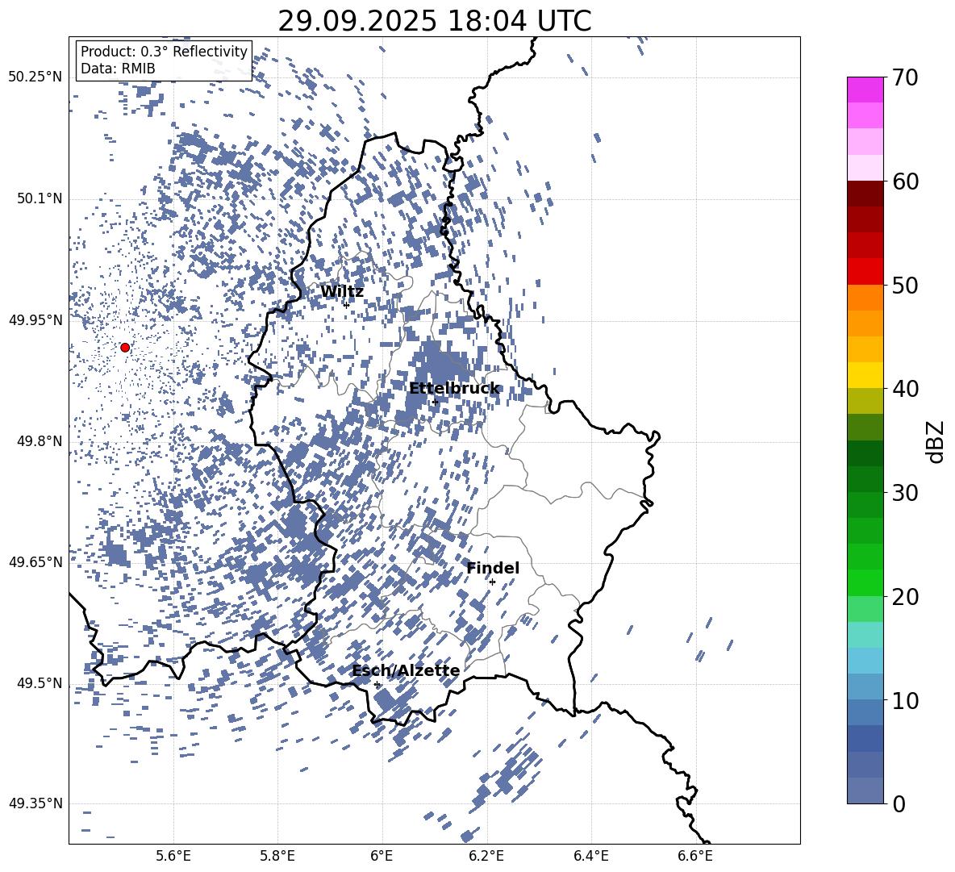Click the colorbar tick value 0
The height and width of the screenshot is (872, 955).
click(x=899, y=803)
